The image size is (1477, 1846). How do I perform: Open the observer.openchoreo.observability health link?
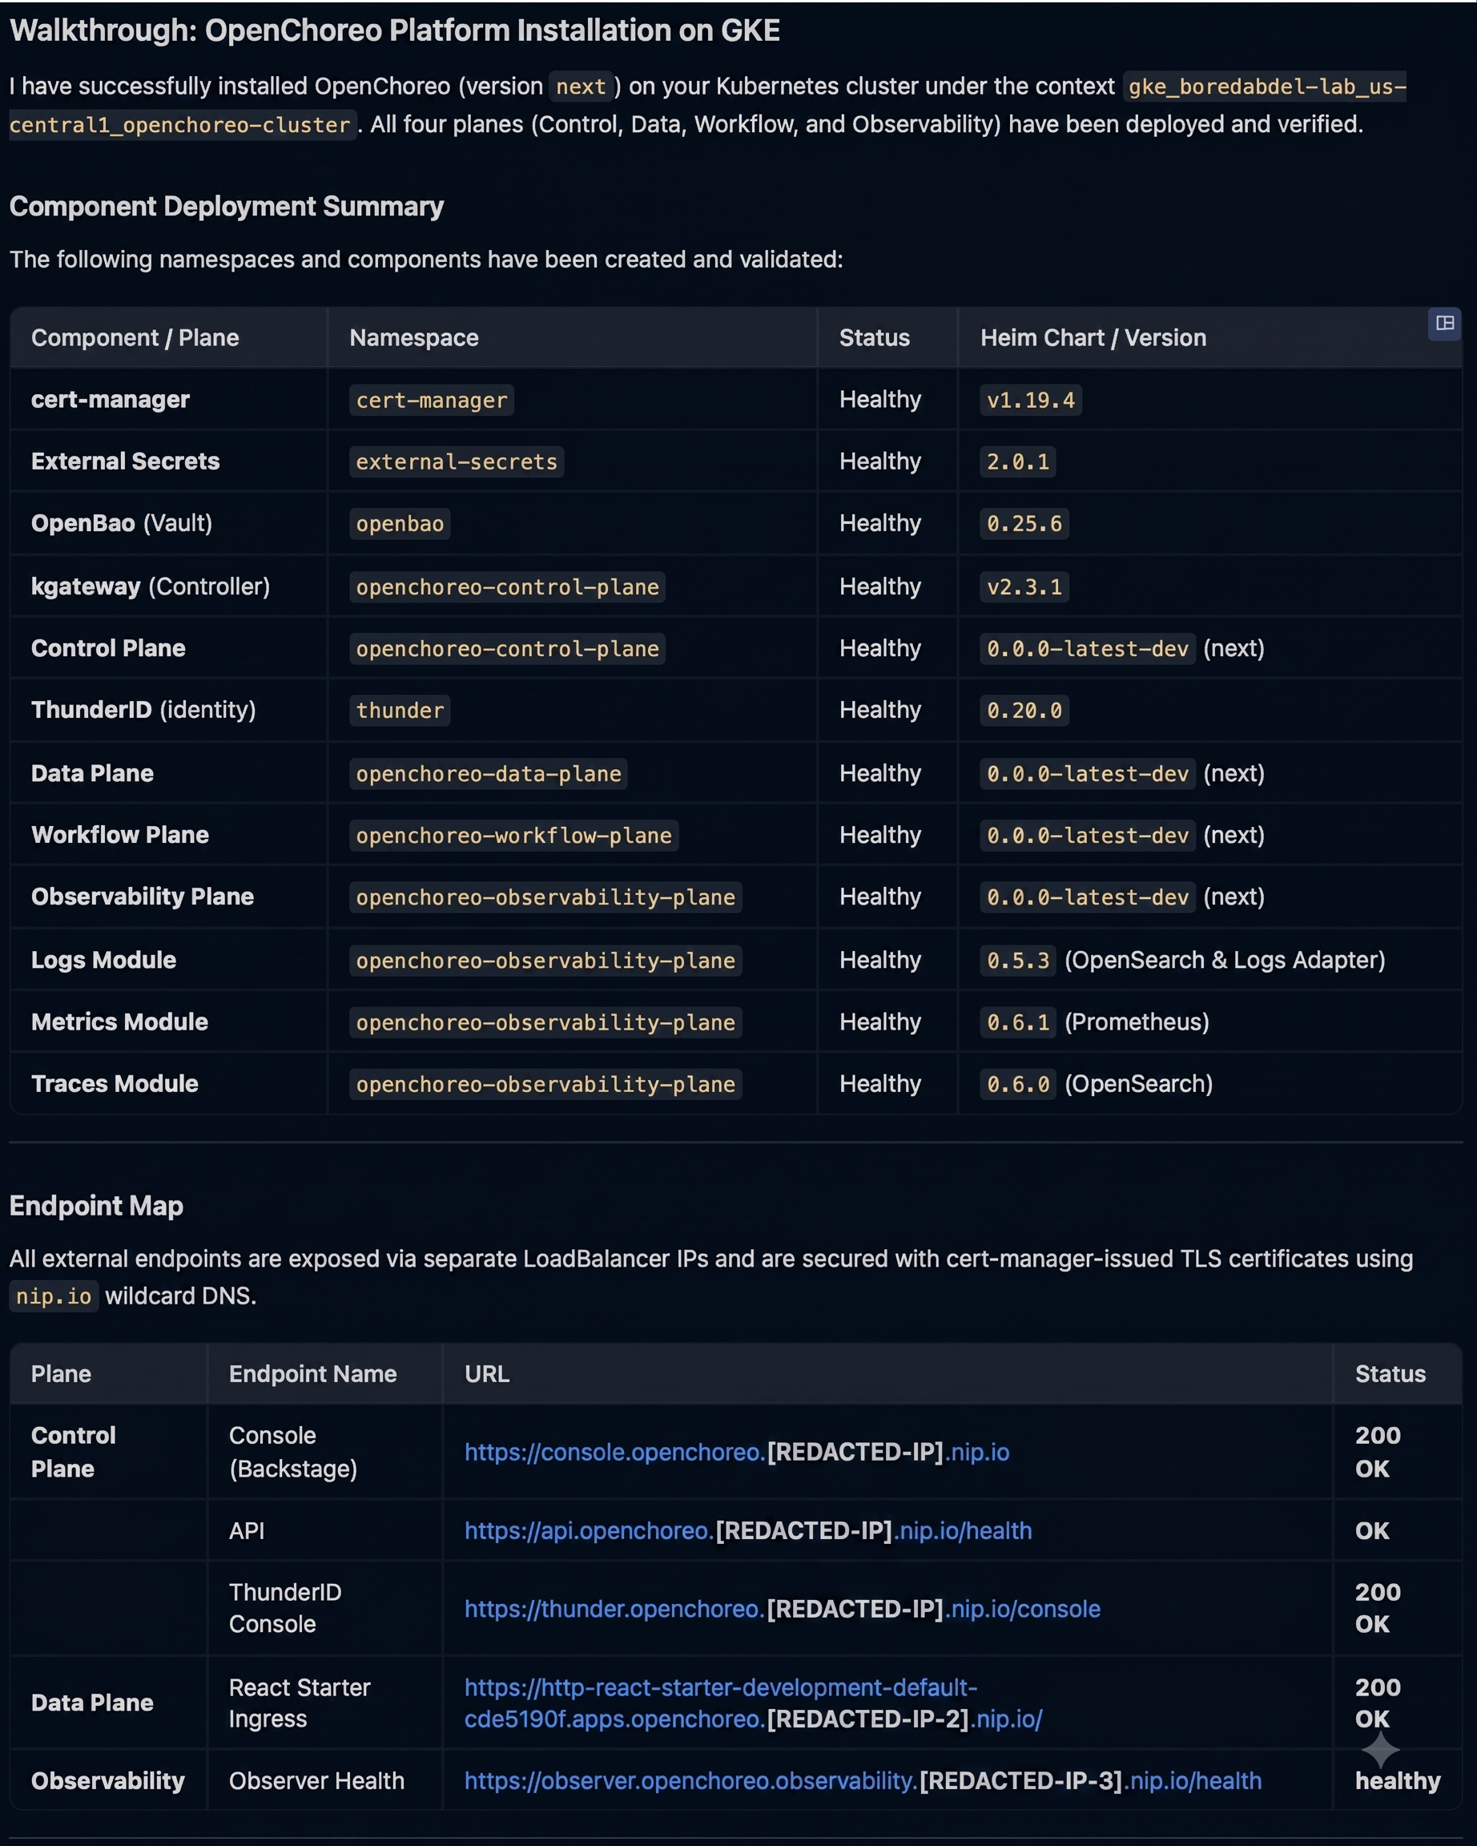coord(863,1781)
